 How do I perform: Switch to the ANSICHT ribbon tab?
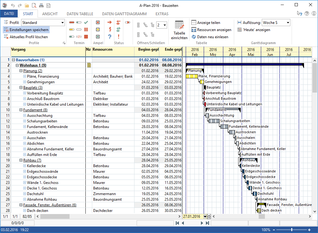(50, 14)
